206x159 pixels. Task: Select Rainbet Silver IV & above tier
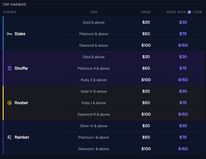(x=94, y=126)
